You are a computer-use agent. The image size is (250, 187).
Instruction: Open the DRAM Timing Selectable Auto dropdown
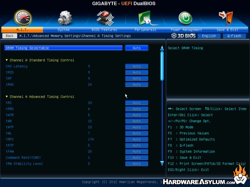pos(137,48)
